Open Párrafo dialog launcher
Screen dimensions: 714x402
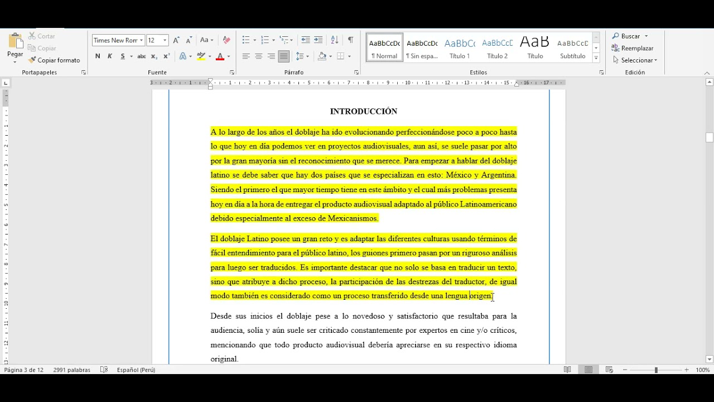coord(356,73)
